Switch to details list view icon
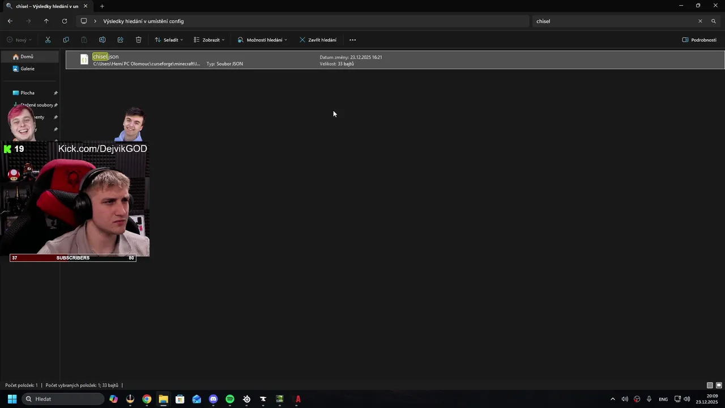725x408 pixels. [x=710, y=385]
